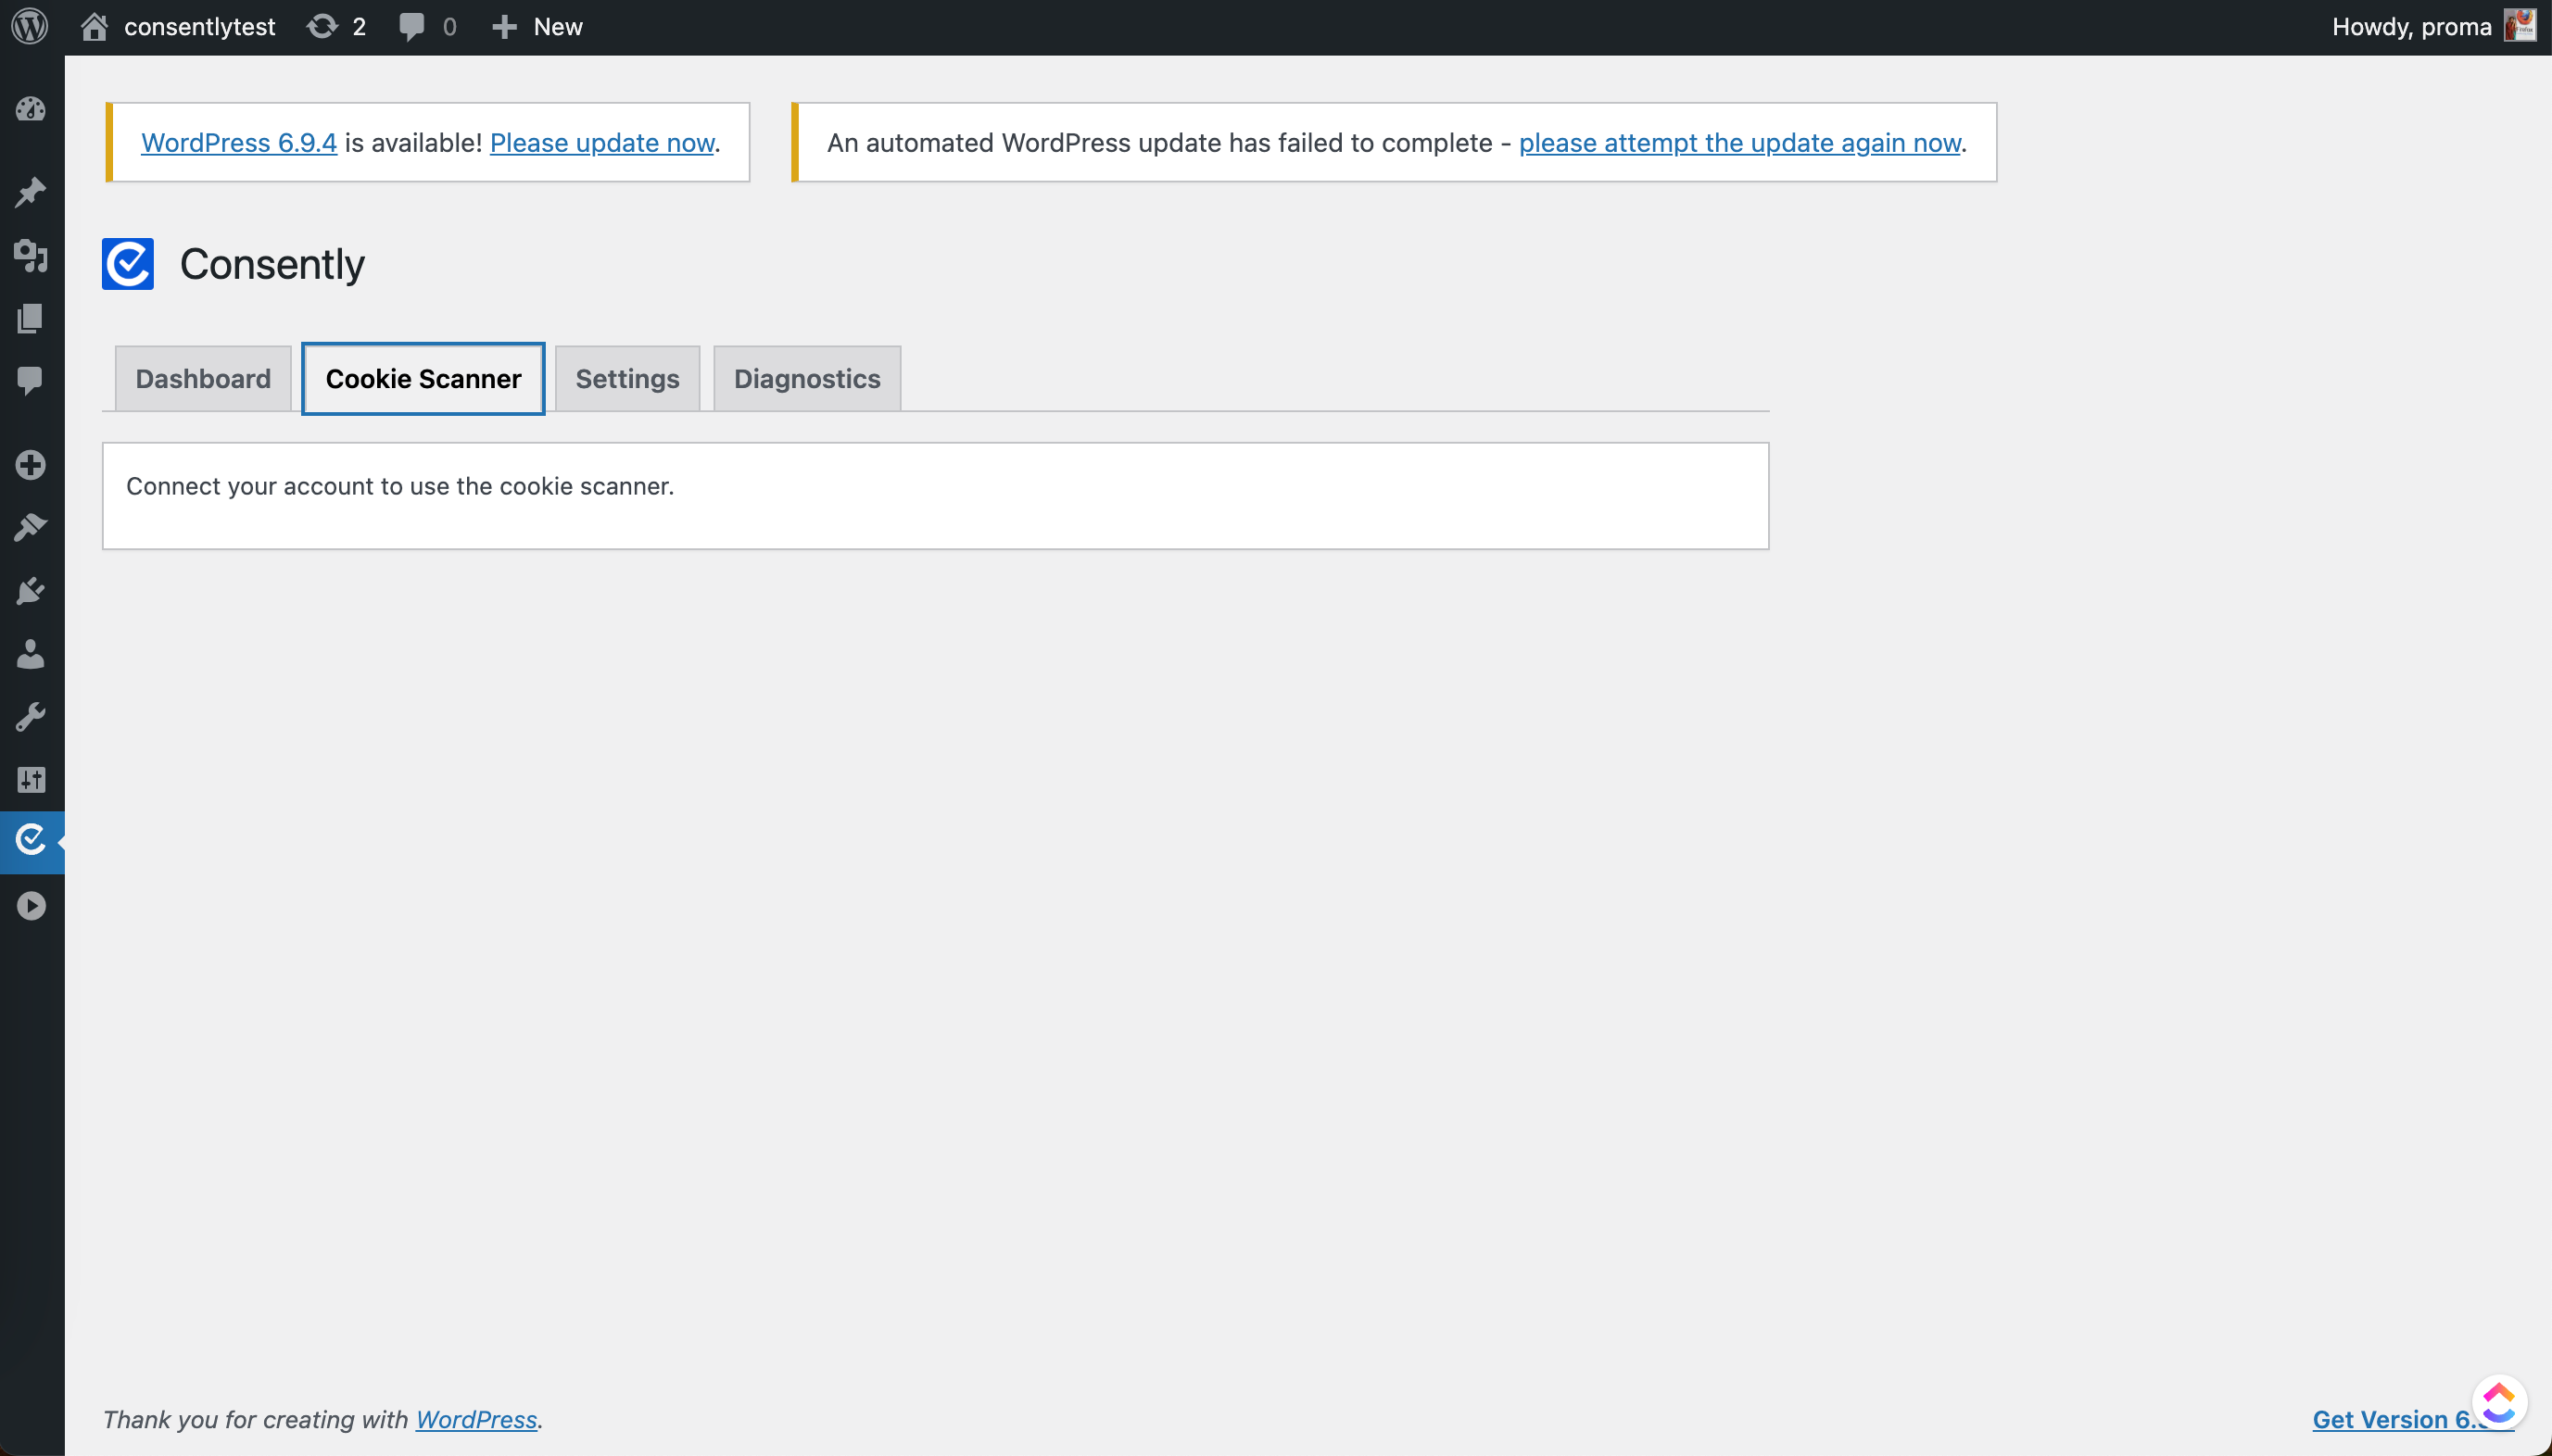
Task: Switch to the Diagnostics tab
Action: click(806, 378)
